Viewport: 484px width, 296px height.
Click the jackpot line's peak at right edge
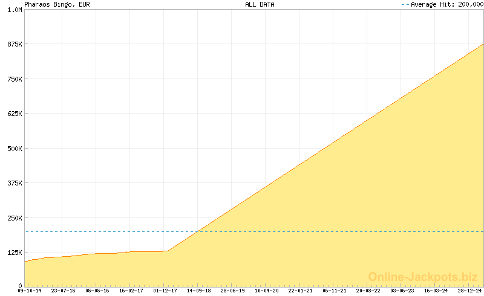point(482,45)
